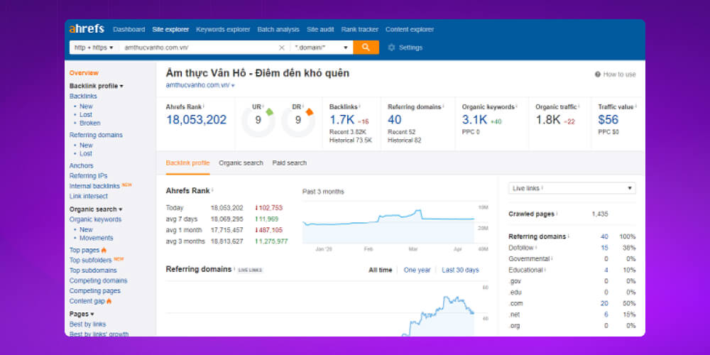Open Rank tracker in top navigation
Image resolution: width=710 pixels, height=355 pixels.
pos(360,29)
